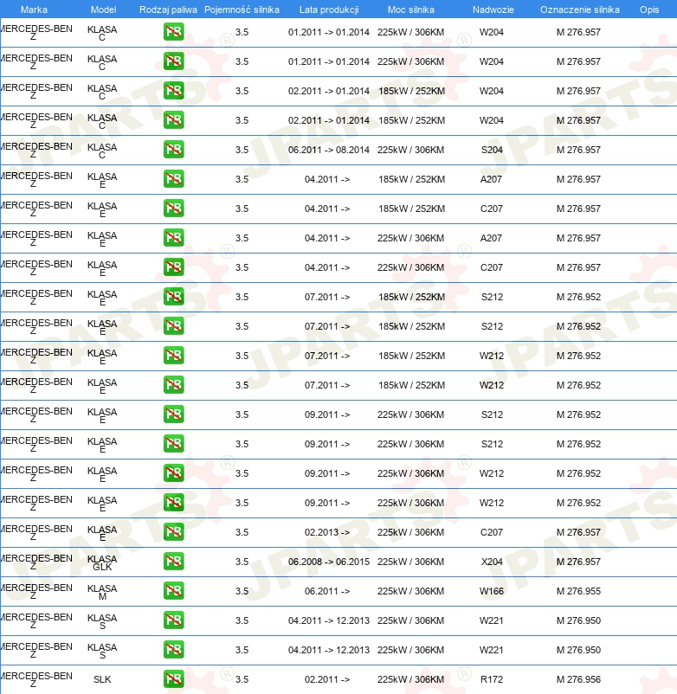This screenshot has height=694, width=677.
Task: Click the petrol fuel icon in the SLK row
Action: pyautogui.click(x=173, y=679)
